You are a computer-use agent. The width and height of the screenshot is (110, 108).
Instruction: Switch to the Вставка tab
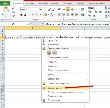[30, 3]
